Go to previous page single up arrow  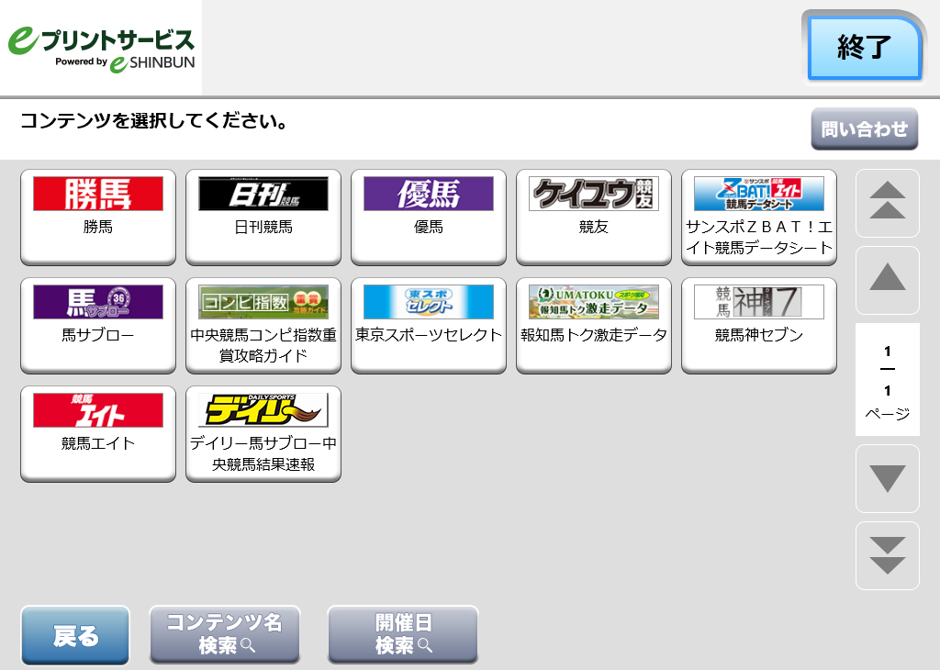(x=888, y=280)
